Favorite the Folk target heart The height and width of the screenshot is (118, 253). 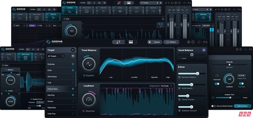(73, 83)
